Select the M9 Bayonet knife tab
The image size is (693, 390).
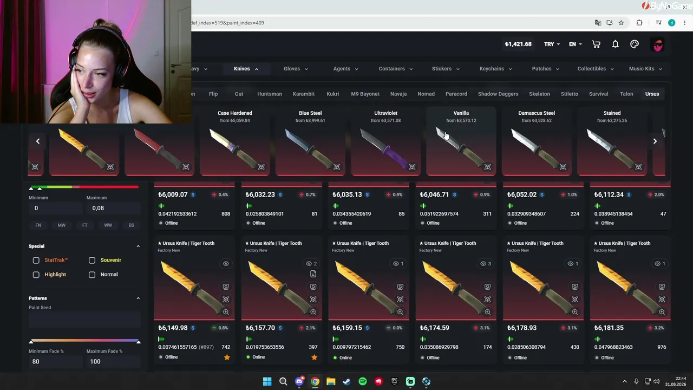coord(365,94)
